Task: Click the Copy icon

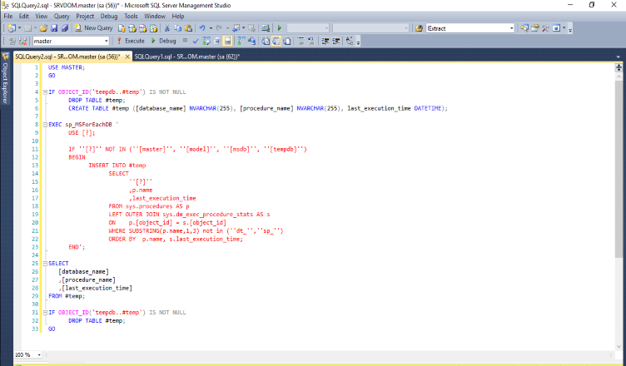Action: click(x=177, y=28)
